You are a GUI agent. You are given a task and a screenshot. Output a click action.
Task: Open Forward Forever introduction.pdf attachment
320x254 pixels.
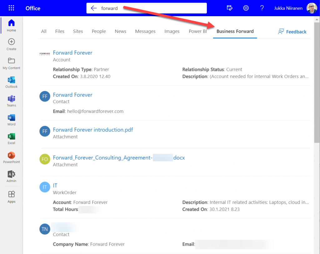tap(93, 130)
